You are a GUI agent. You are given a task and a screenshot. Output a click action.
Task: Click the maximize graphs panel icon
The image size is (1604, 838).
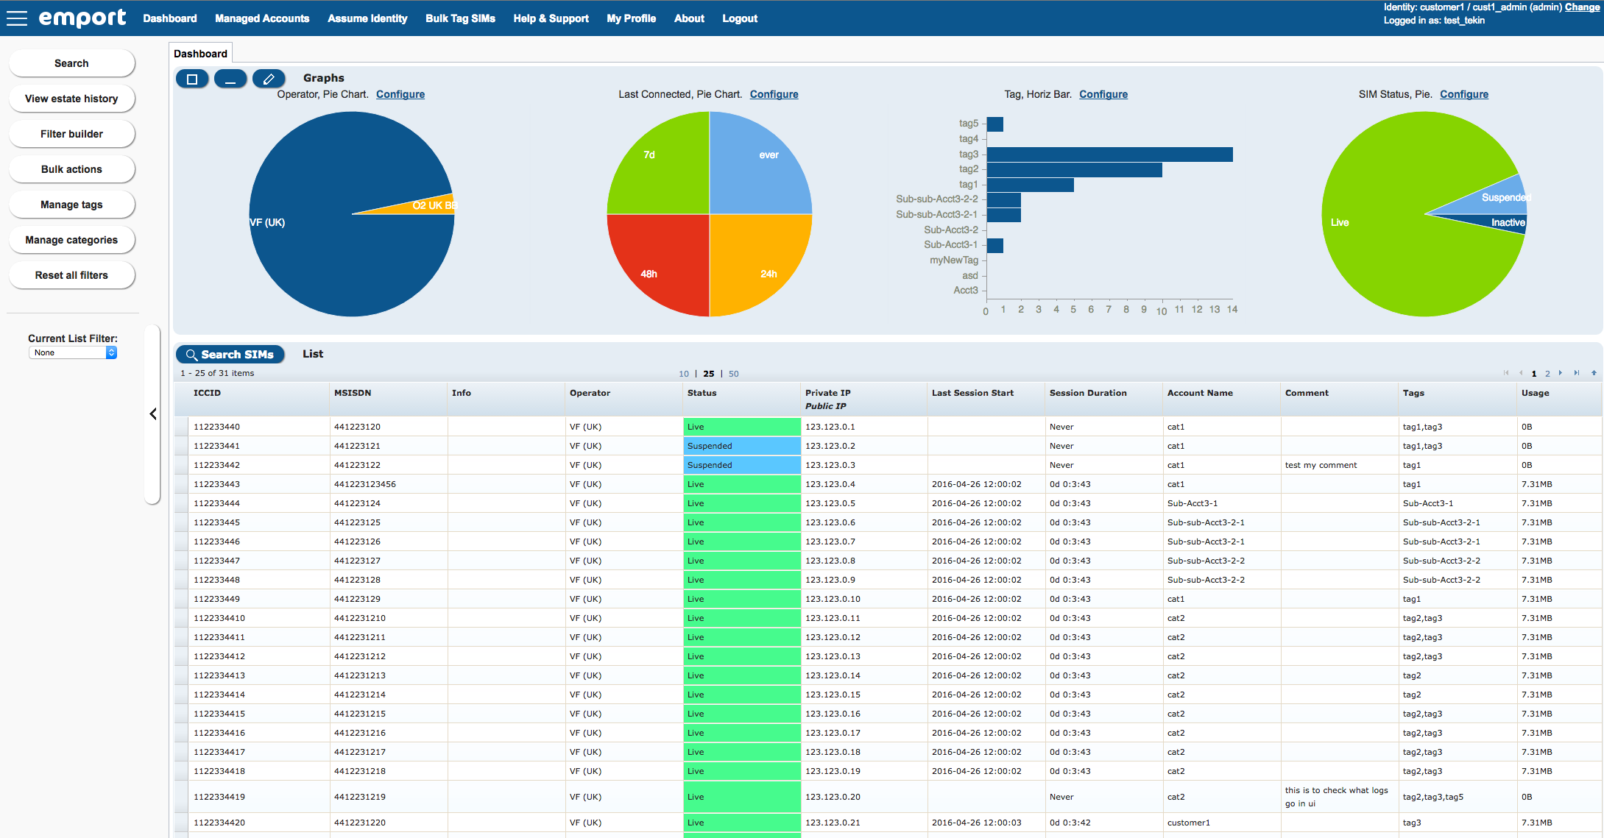tap(192, 79)
